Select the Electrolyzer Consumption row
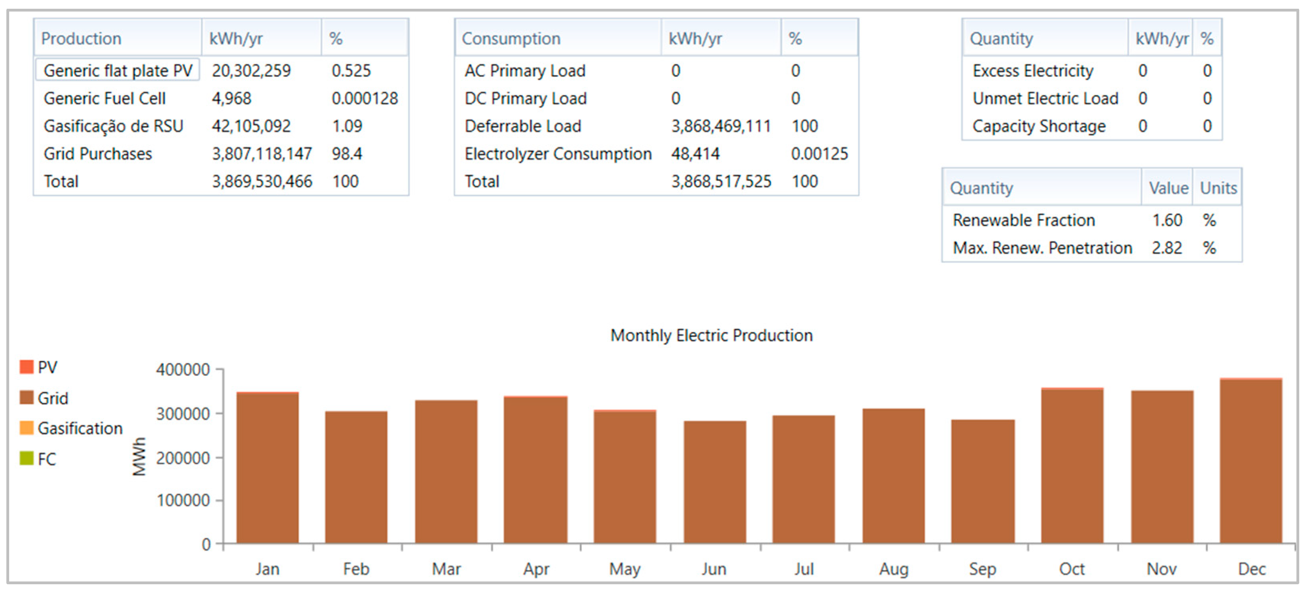The width and height of the screenshot is (1306, 593). 558,154
